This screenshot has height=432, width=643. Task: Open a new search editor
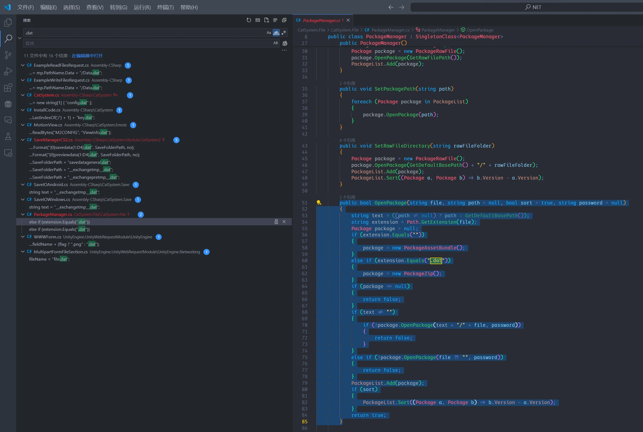pos(266,20)
